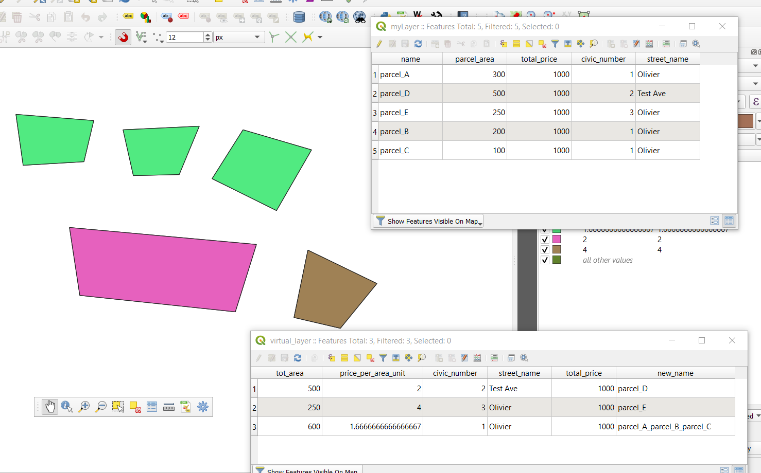Image resolution: width=761 pixels, height=473 pixels.
Task: Uncheck the brown category 4 checkbox
Action: (x=545, y=250)
